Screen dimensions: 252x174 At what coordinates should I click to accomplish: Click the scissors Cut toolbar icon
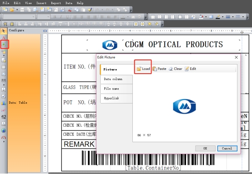[x=70, y=10]
